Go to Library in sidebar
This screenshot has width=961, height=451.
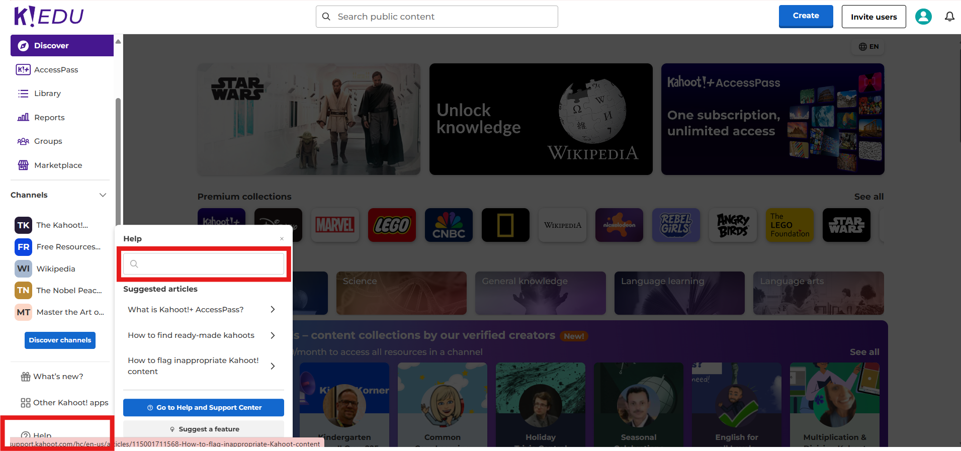click(47, 94)
